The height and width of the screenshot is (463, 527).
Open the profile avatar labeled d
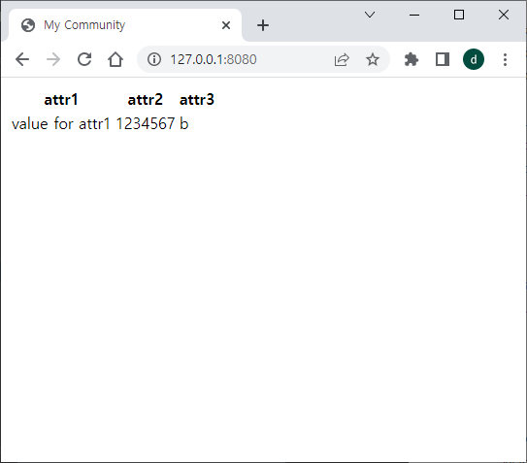point(474,59)
